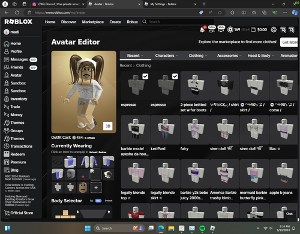Click the plus slot to add an item

(x=96, y=187)
